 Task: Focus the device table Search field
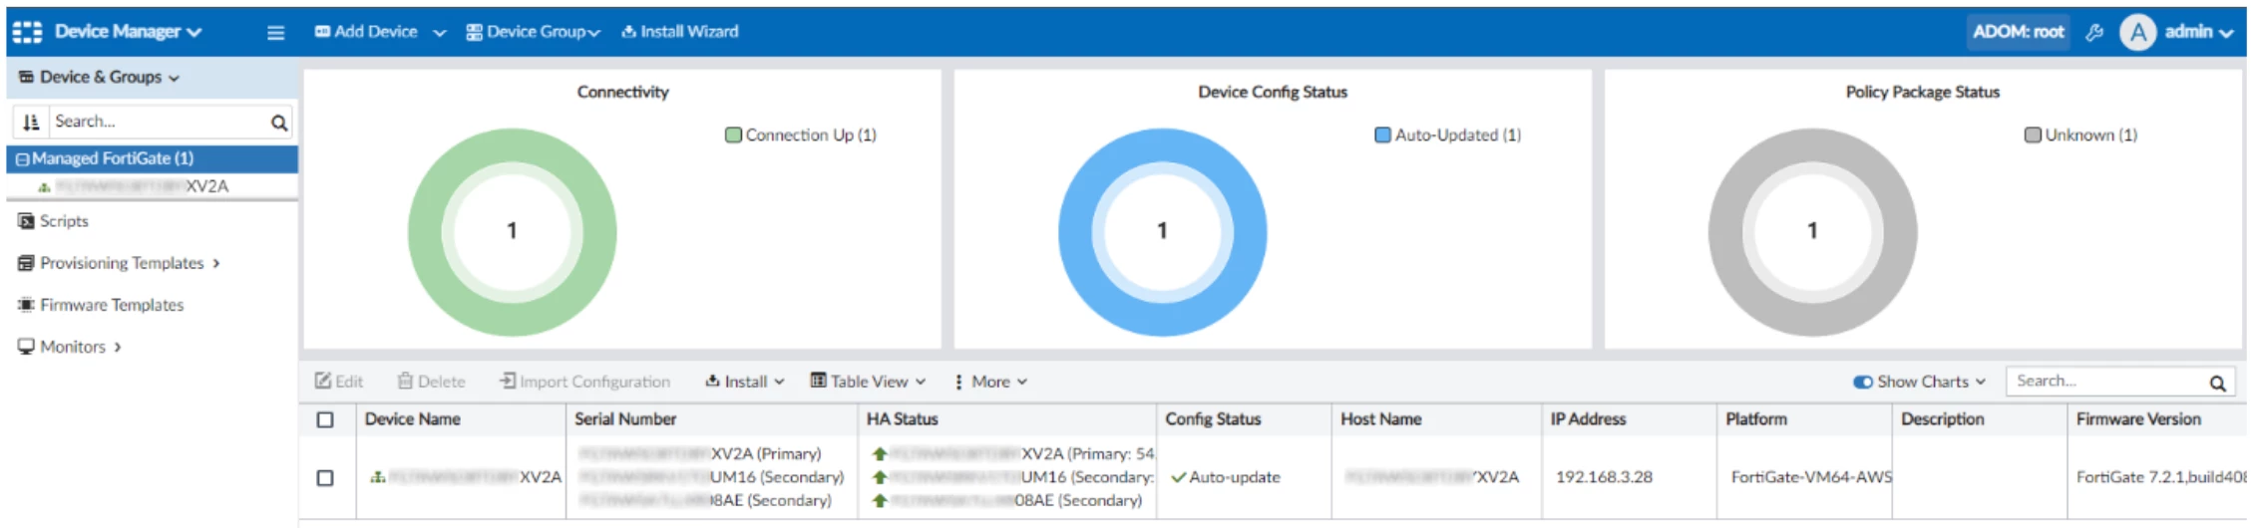click(x=2106, y=382)
